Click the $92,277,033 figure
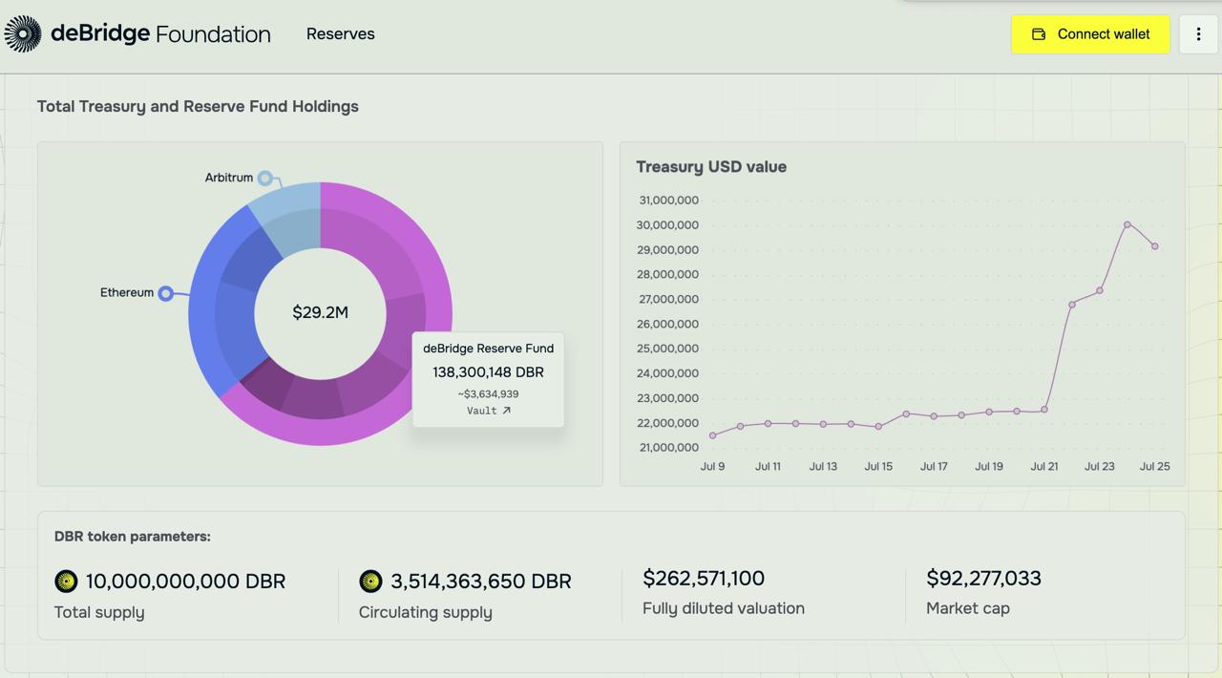Screen dimensions: 1222x678 (983, 578)
